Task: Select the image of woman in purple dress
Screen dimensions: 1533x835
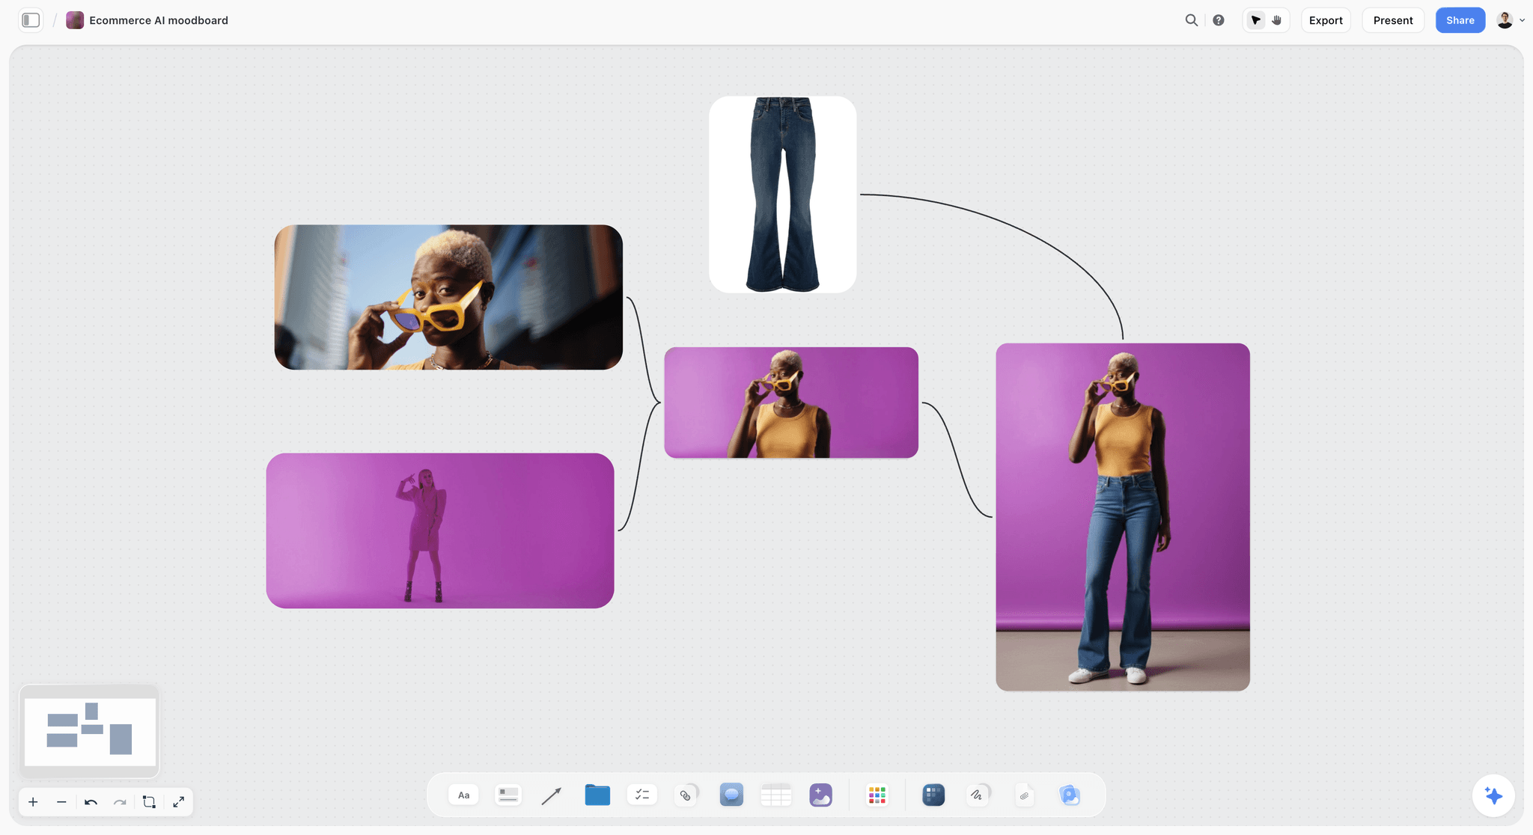Action: pos(440,530)
